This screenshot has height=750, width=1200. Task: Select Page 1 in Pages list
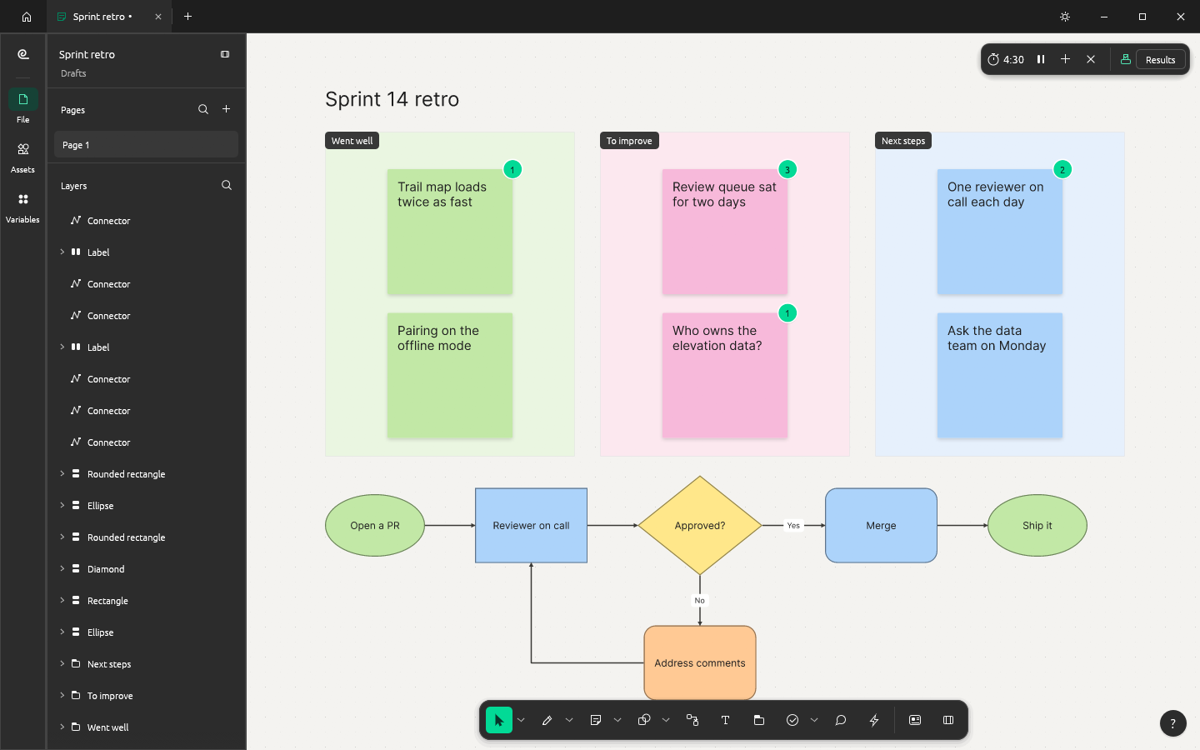(146, 144)
